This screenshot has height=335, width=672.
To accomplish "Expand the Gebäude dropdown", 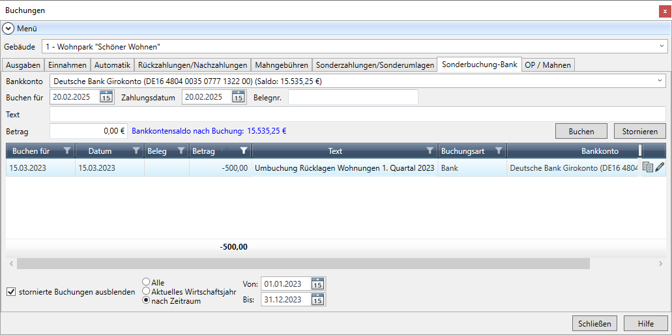I will (x=662, y=46).
